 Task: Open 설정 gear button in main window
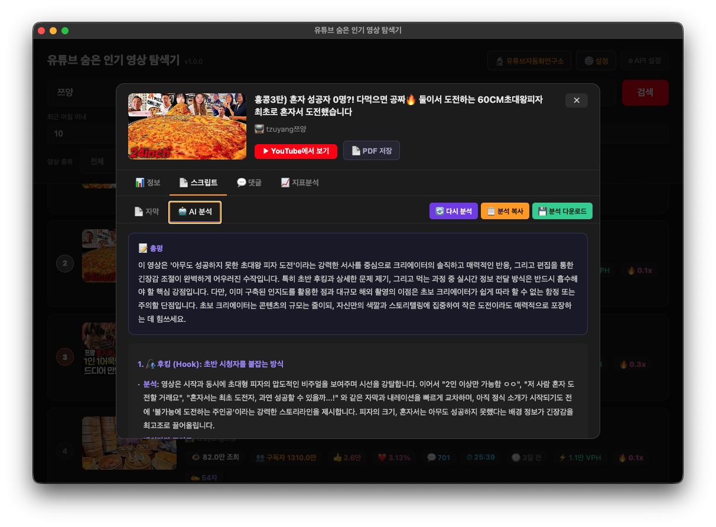point(596,61)
